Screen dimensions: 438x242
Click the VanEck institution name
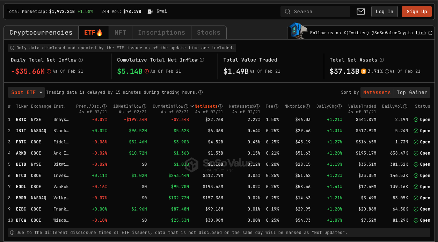pyautogui.click(x=61, y=187)
